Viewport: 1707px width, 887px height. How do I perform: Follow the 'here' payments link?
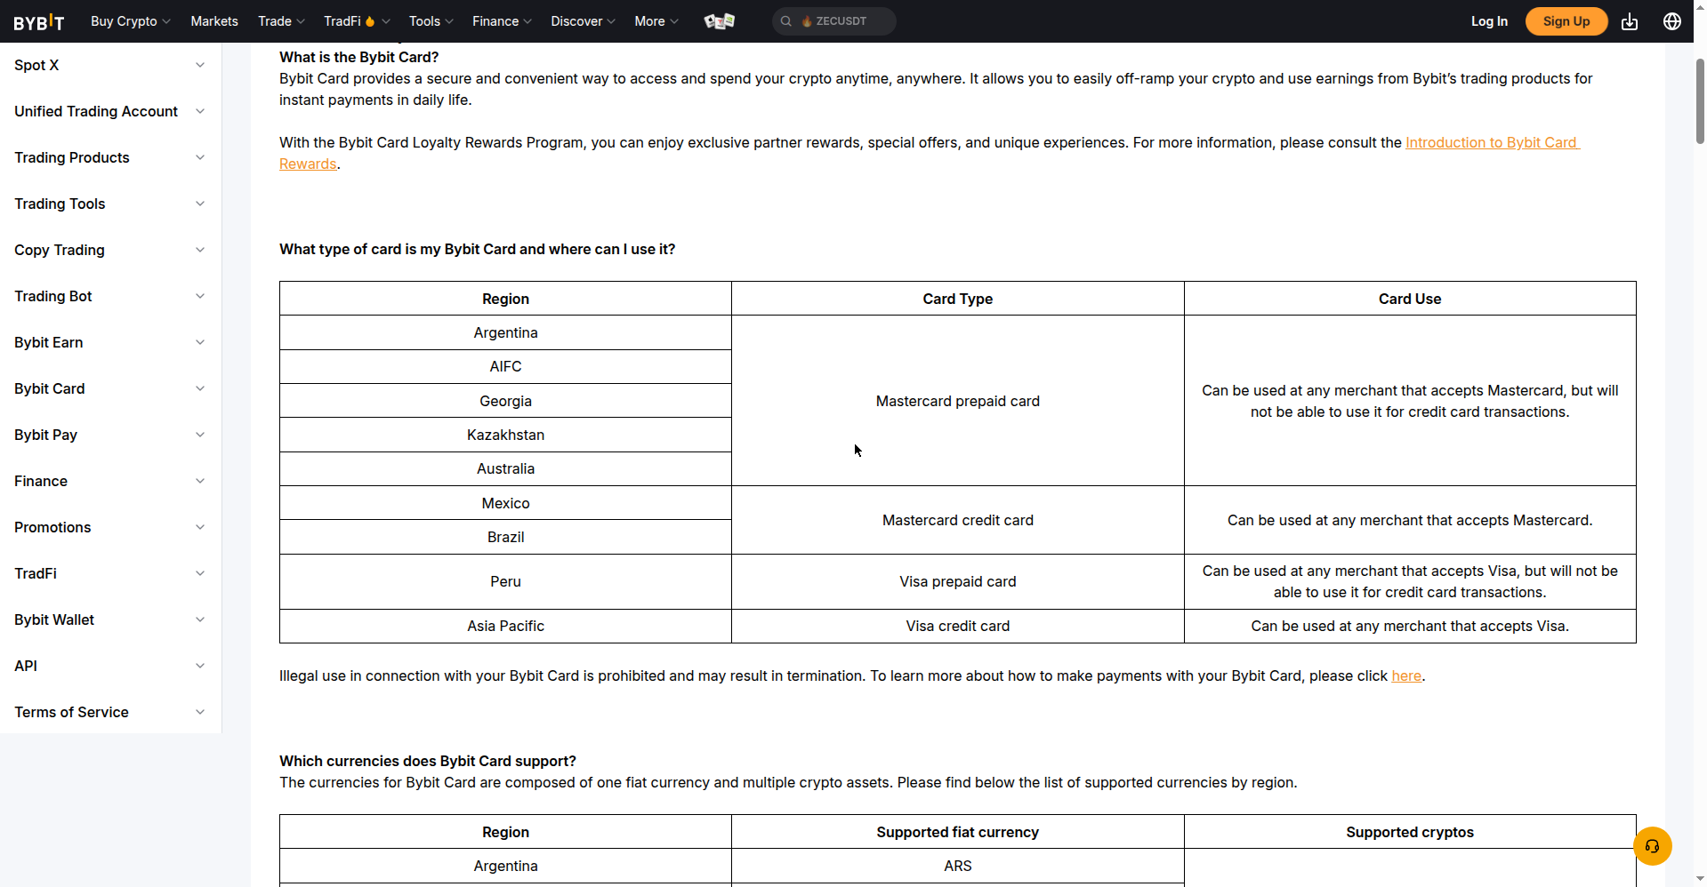(1406, 675)
